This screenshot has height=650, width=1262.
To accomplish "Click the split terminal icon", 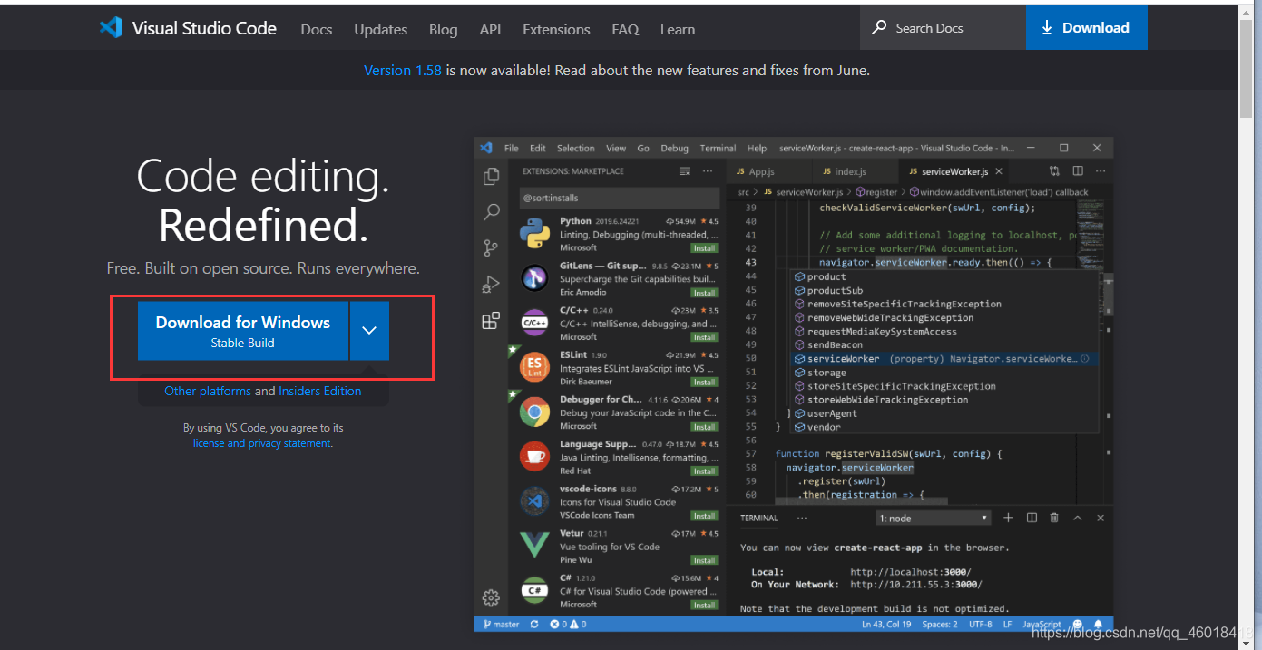I will click(x=1032, y=518).
